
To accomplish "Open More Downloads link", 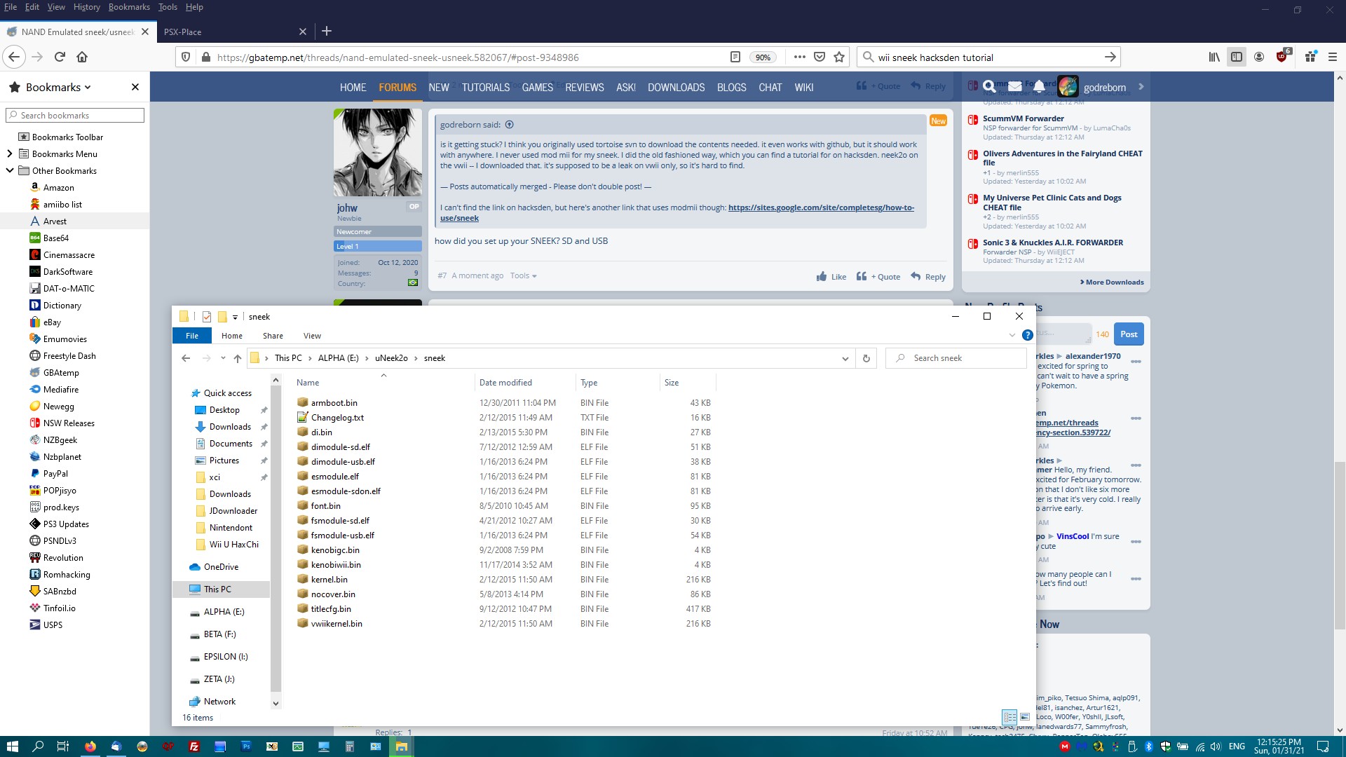I will (1112, 282).
